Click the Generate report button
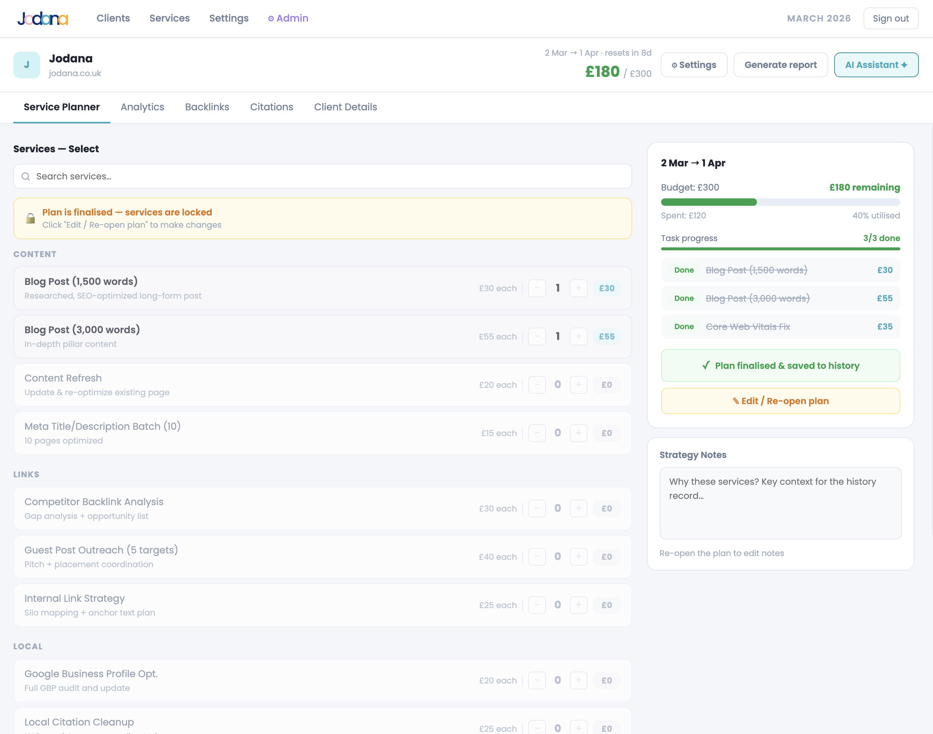This screenshot has width=933, height=734. (x=780, y=65)
